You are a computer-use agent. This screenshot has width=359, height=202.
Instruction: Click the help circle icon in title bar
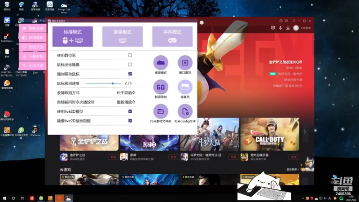tap(281, 21)
